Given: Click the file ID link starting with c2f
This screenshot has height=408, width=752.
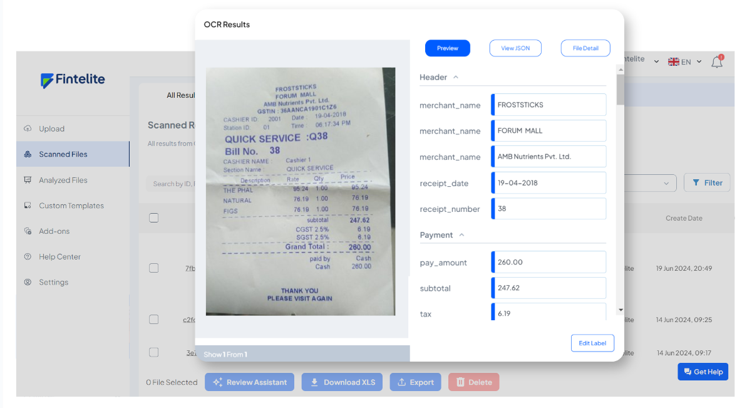Looking at the screenshot, I should (189, 320).
